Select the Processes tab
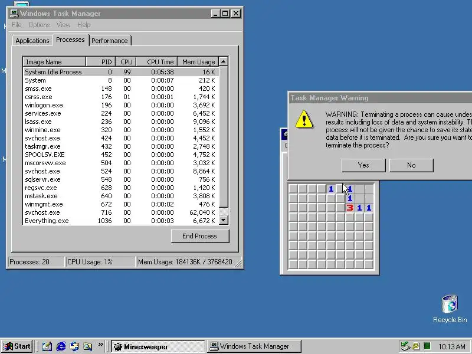Viewport: 472px width, 354px height. click(70, 40)
